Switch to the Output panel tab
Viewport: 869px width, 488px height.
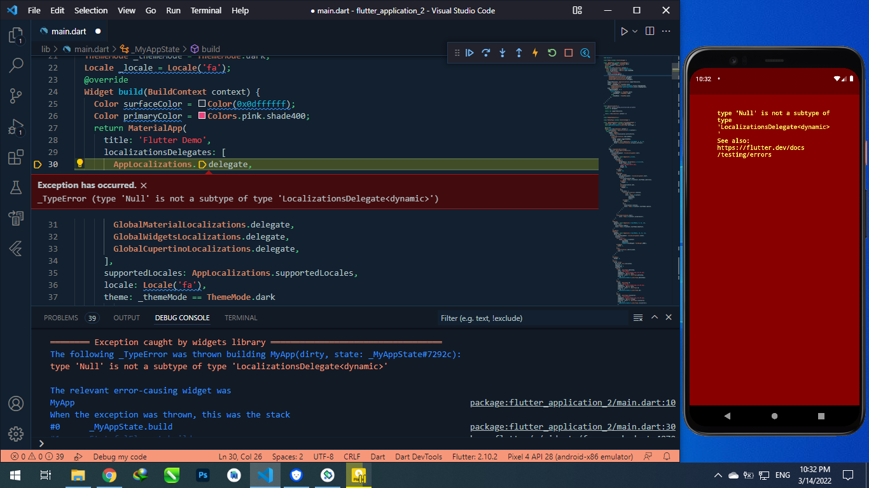[x=127, y=318]
